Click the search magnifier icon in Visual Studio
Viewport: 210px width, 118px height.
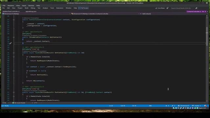(196, 8)
